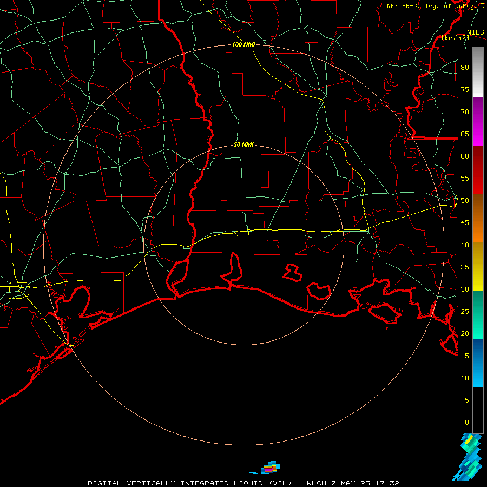Select the green segment of the VIL scale
Screen dimensions: 487x487
(478, 314)
